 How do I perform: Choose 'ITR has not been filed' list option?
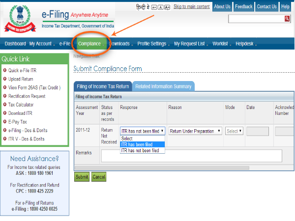coord(140,150)
